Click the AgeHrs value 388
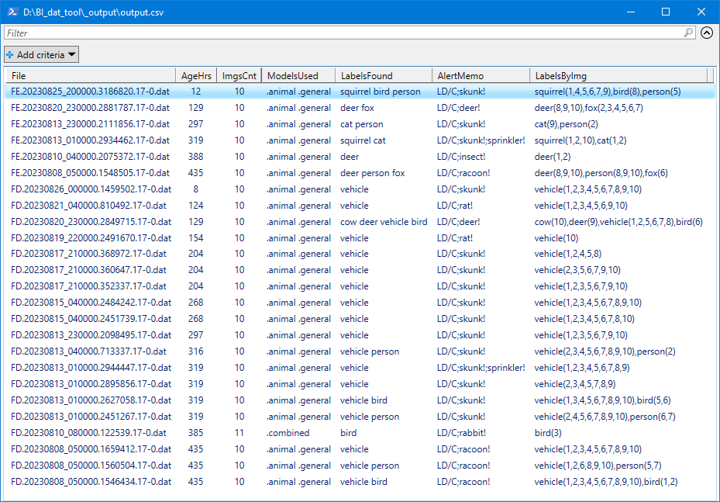The image size is (720, 502). coord(195,157)
